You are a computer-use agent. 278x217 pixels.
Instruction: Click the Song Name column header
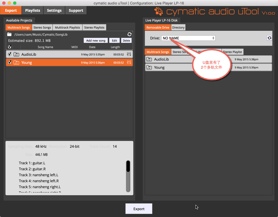(45, 47)
